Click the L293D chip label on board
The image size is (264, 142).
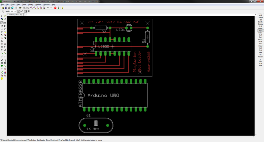coord(104,47)
